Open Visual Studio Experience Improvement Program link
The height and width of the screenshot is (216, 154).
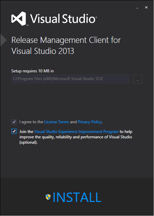[x=76, y=132]
